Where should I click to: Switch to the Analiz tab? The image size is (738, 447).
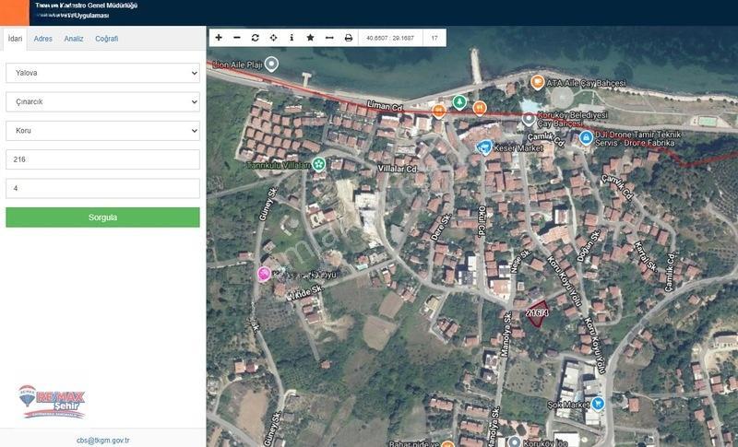[74, 39]
